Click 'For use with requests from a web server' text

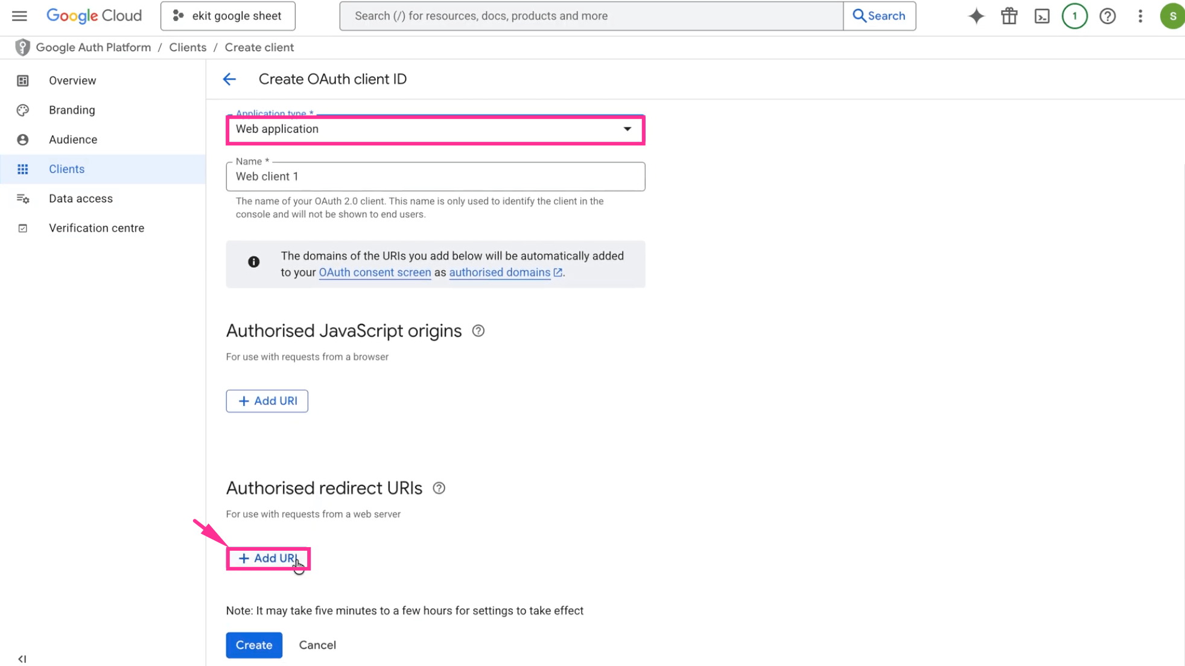(313, 515)
